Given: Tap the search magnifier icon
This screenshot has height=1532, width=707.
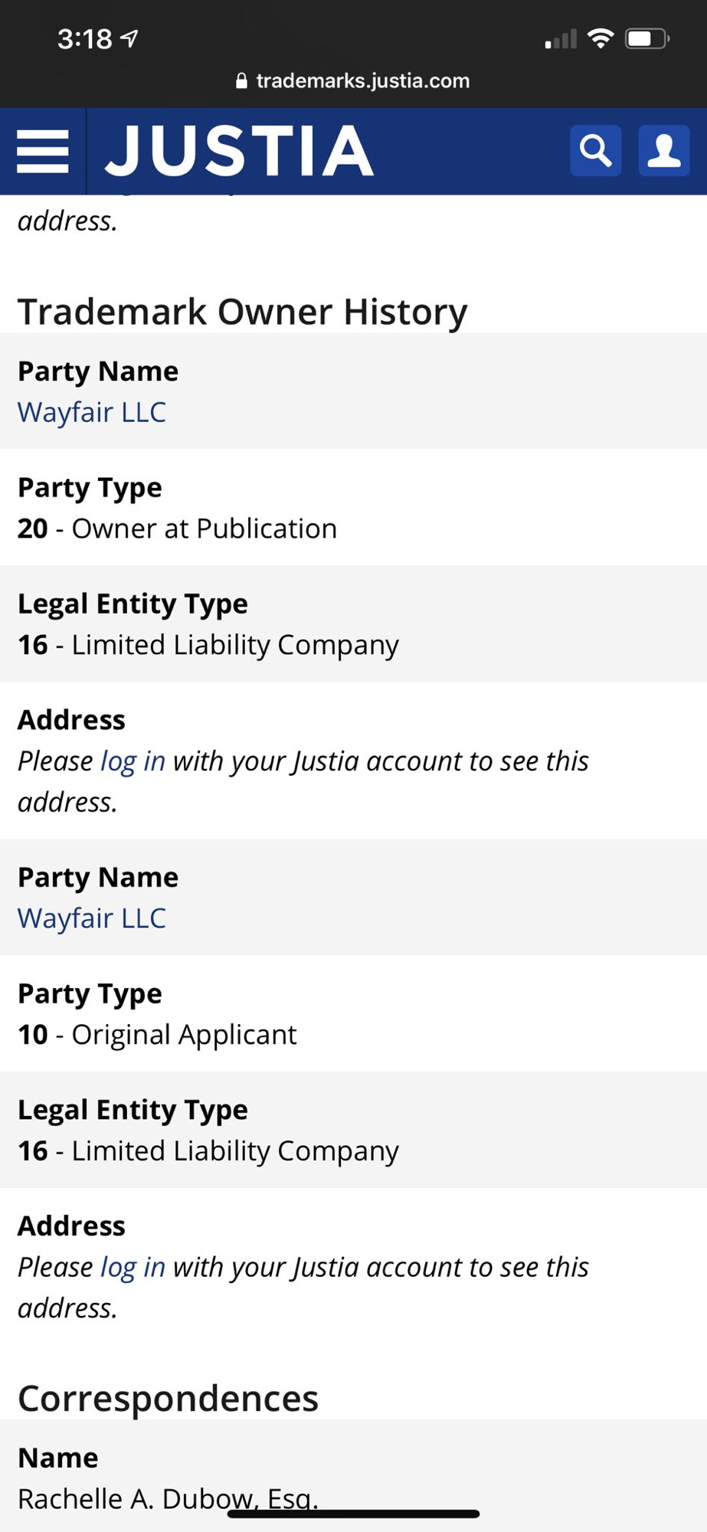Looking at the screenshot, I should 595,150.
